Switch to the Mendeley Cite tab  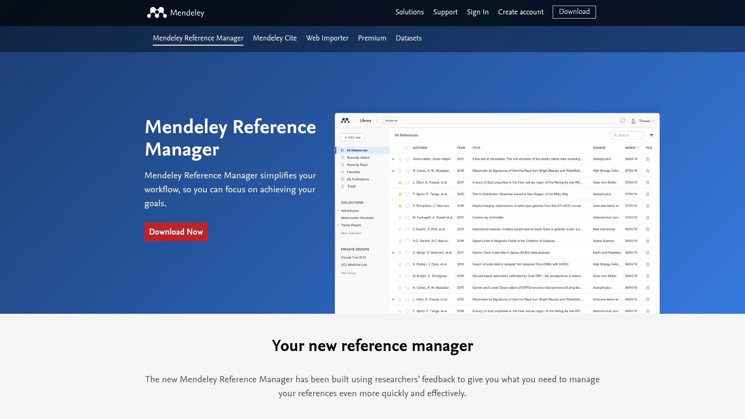tap(275, 38)
